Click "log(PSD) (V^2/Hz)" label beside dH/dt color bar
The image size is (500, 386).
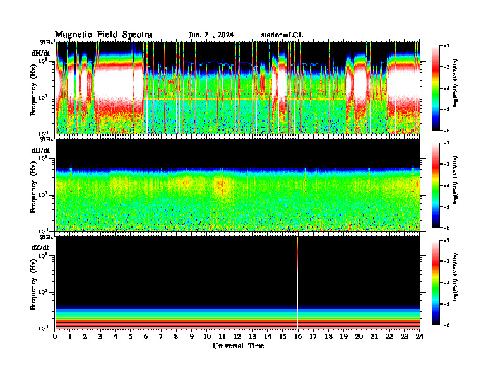pyautogui.click(x=455, y=82)
